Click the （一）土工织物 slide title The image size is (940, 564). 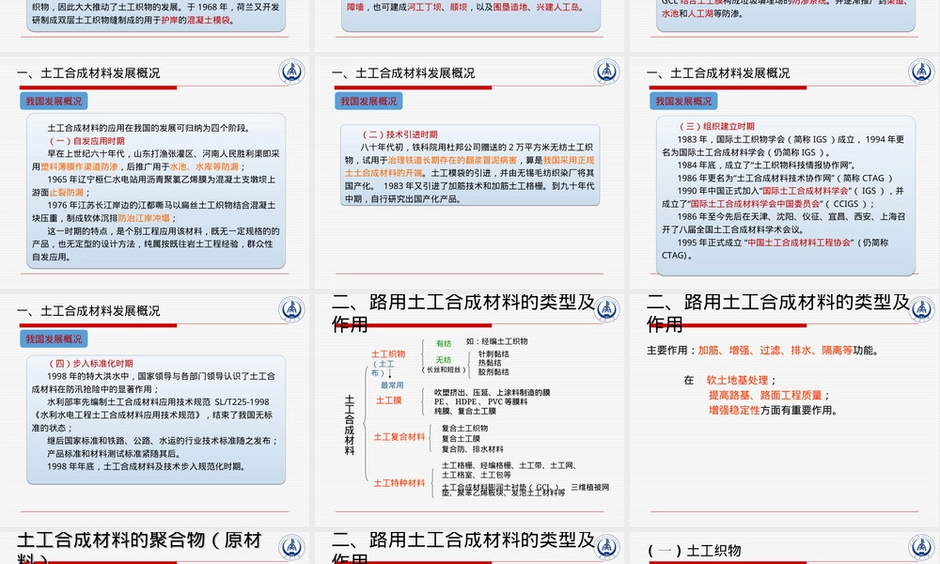pos(695,550)
